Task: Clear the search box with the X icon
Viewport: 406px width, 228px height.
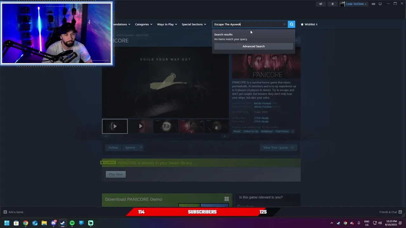Action: coord(284,24)
